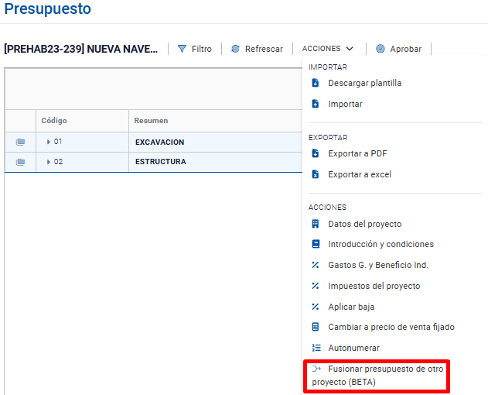
Task: Expand chapter 02 tree arrow
Action: [49, 162]
